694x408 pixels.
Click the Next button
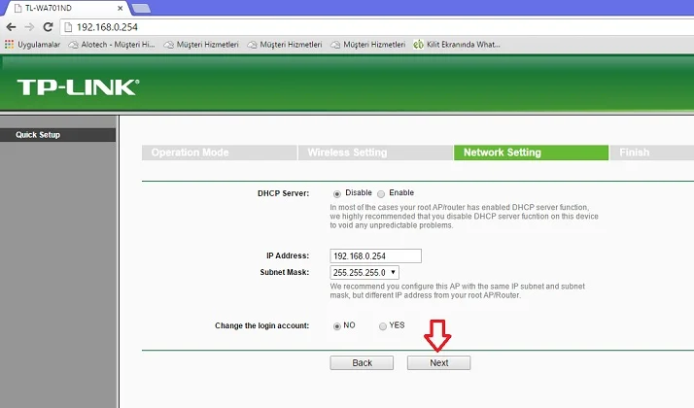click(438, 362)
